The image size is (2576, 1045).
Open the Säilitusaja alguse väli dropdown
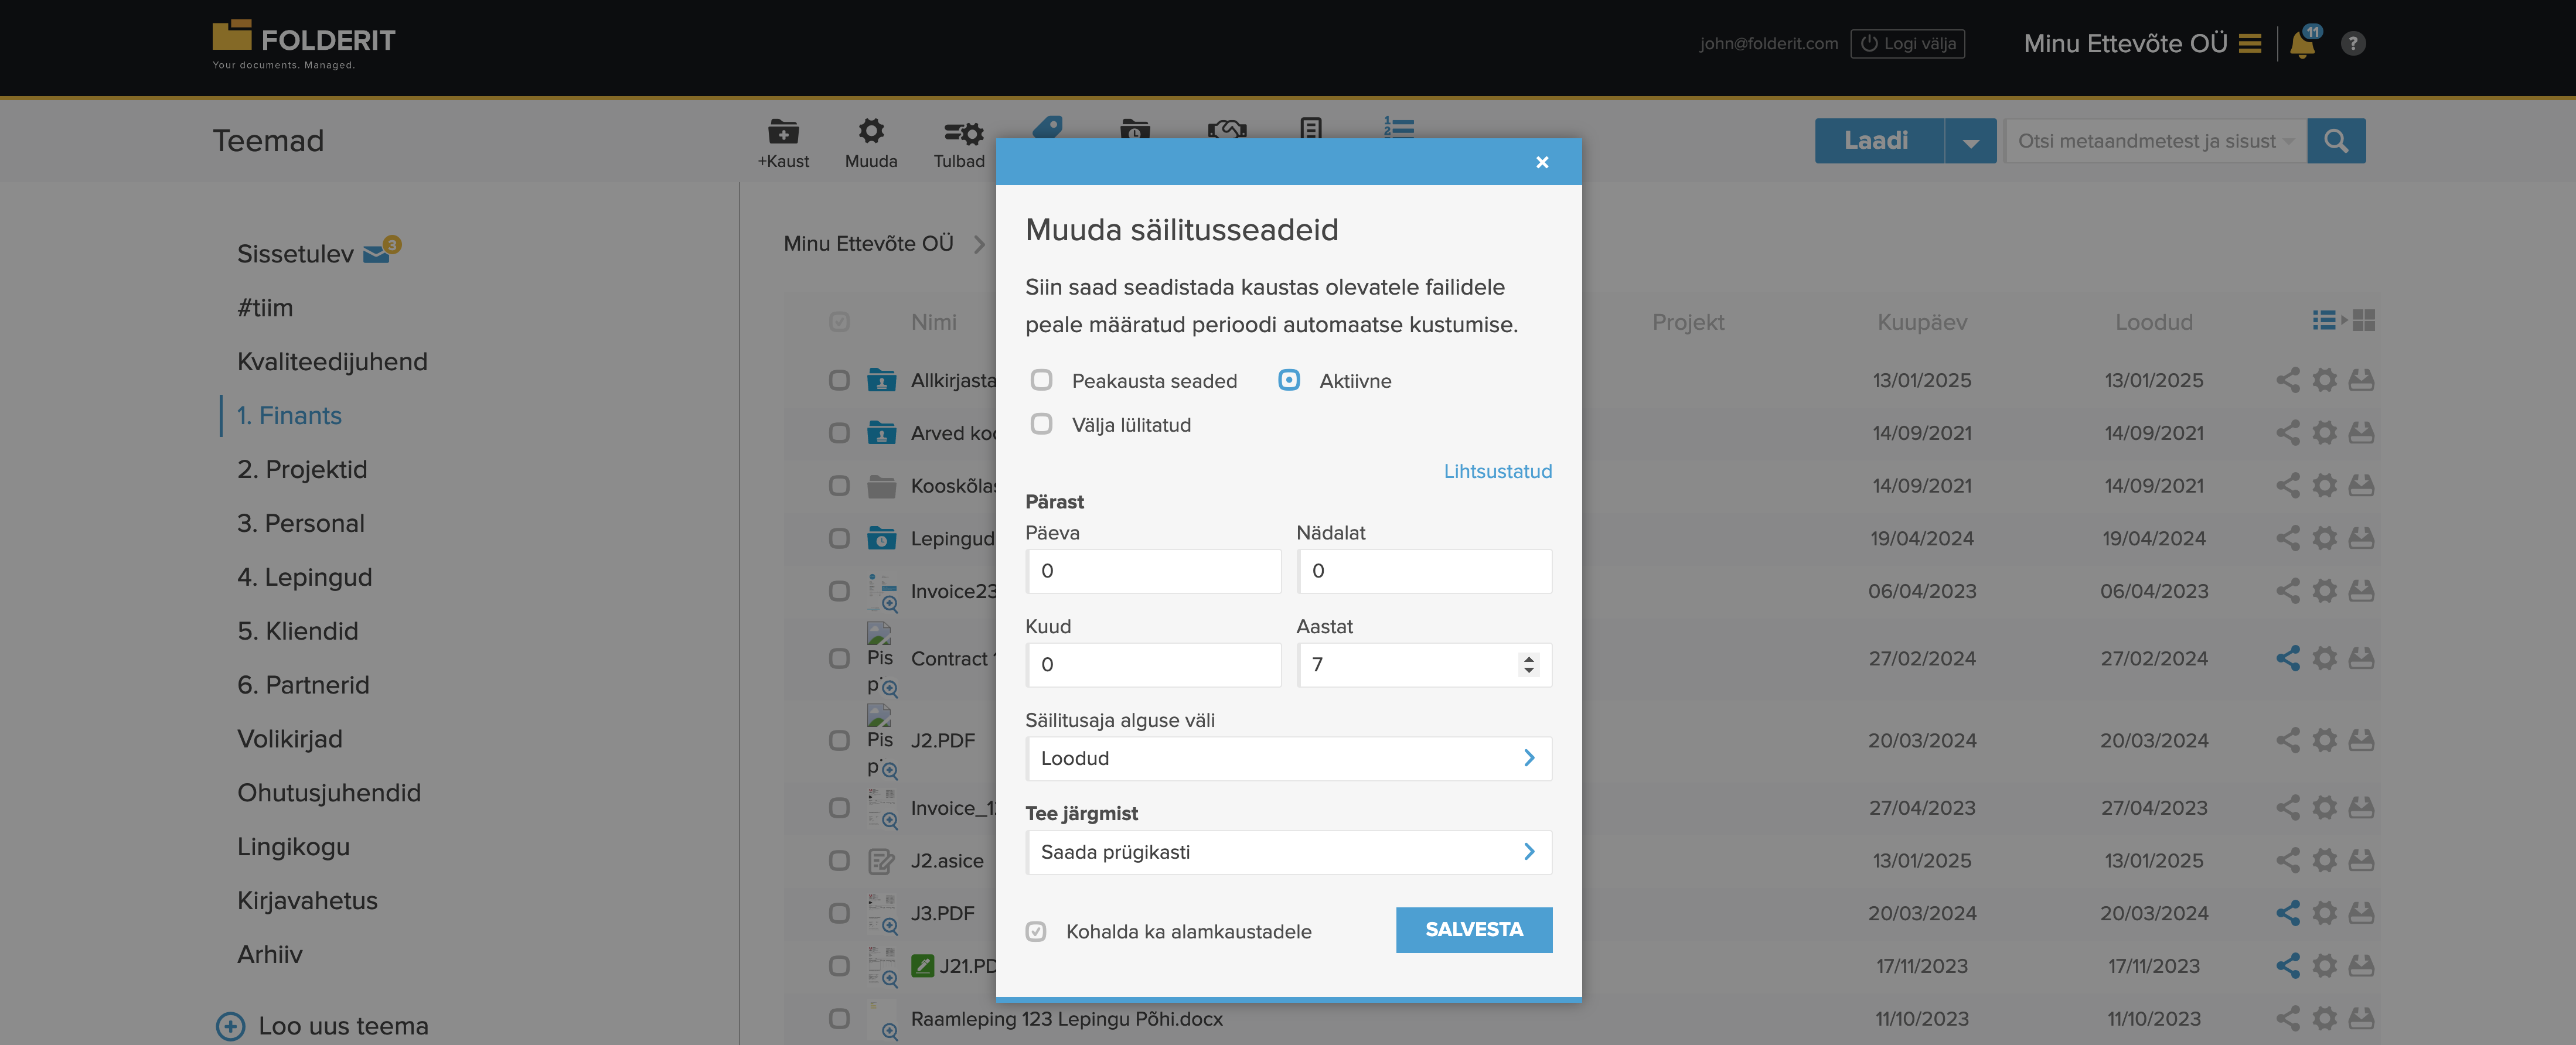(1288, 758)
